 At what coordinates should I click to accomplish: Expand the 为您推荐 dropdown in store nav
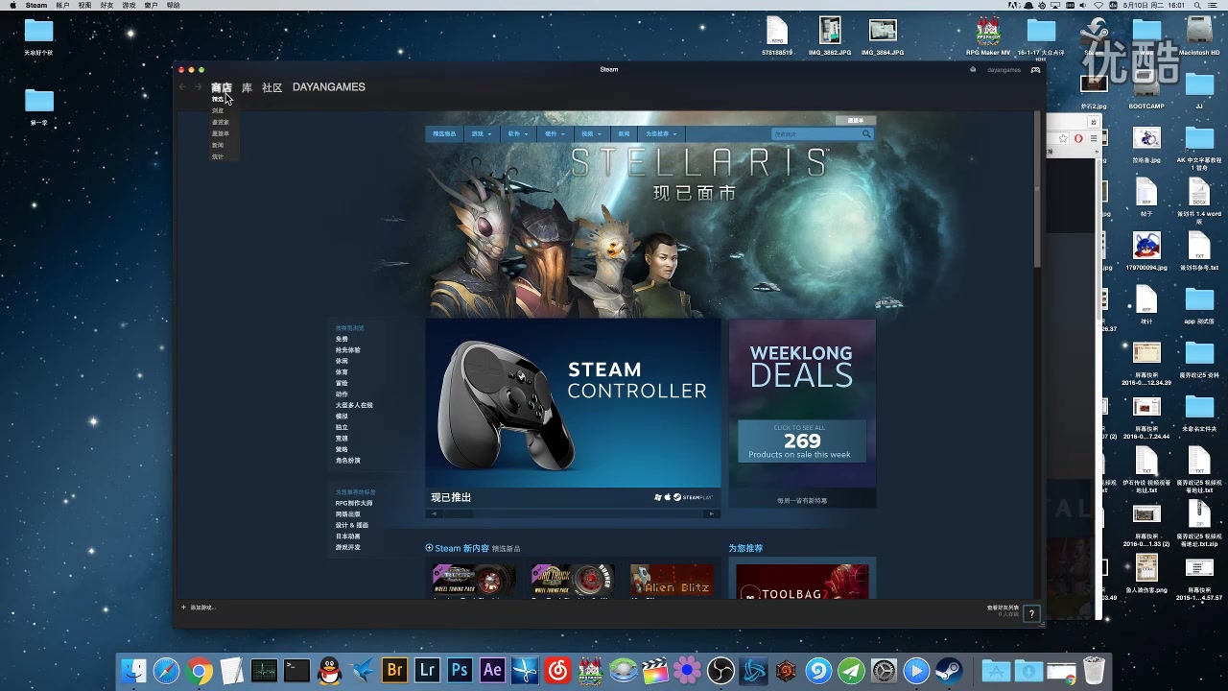pos(661,134)
